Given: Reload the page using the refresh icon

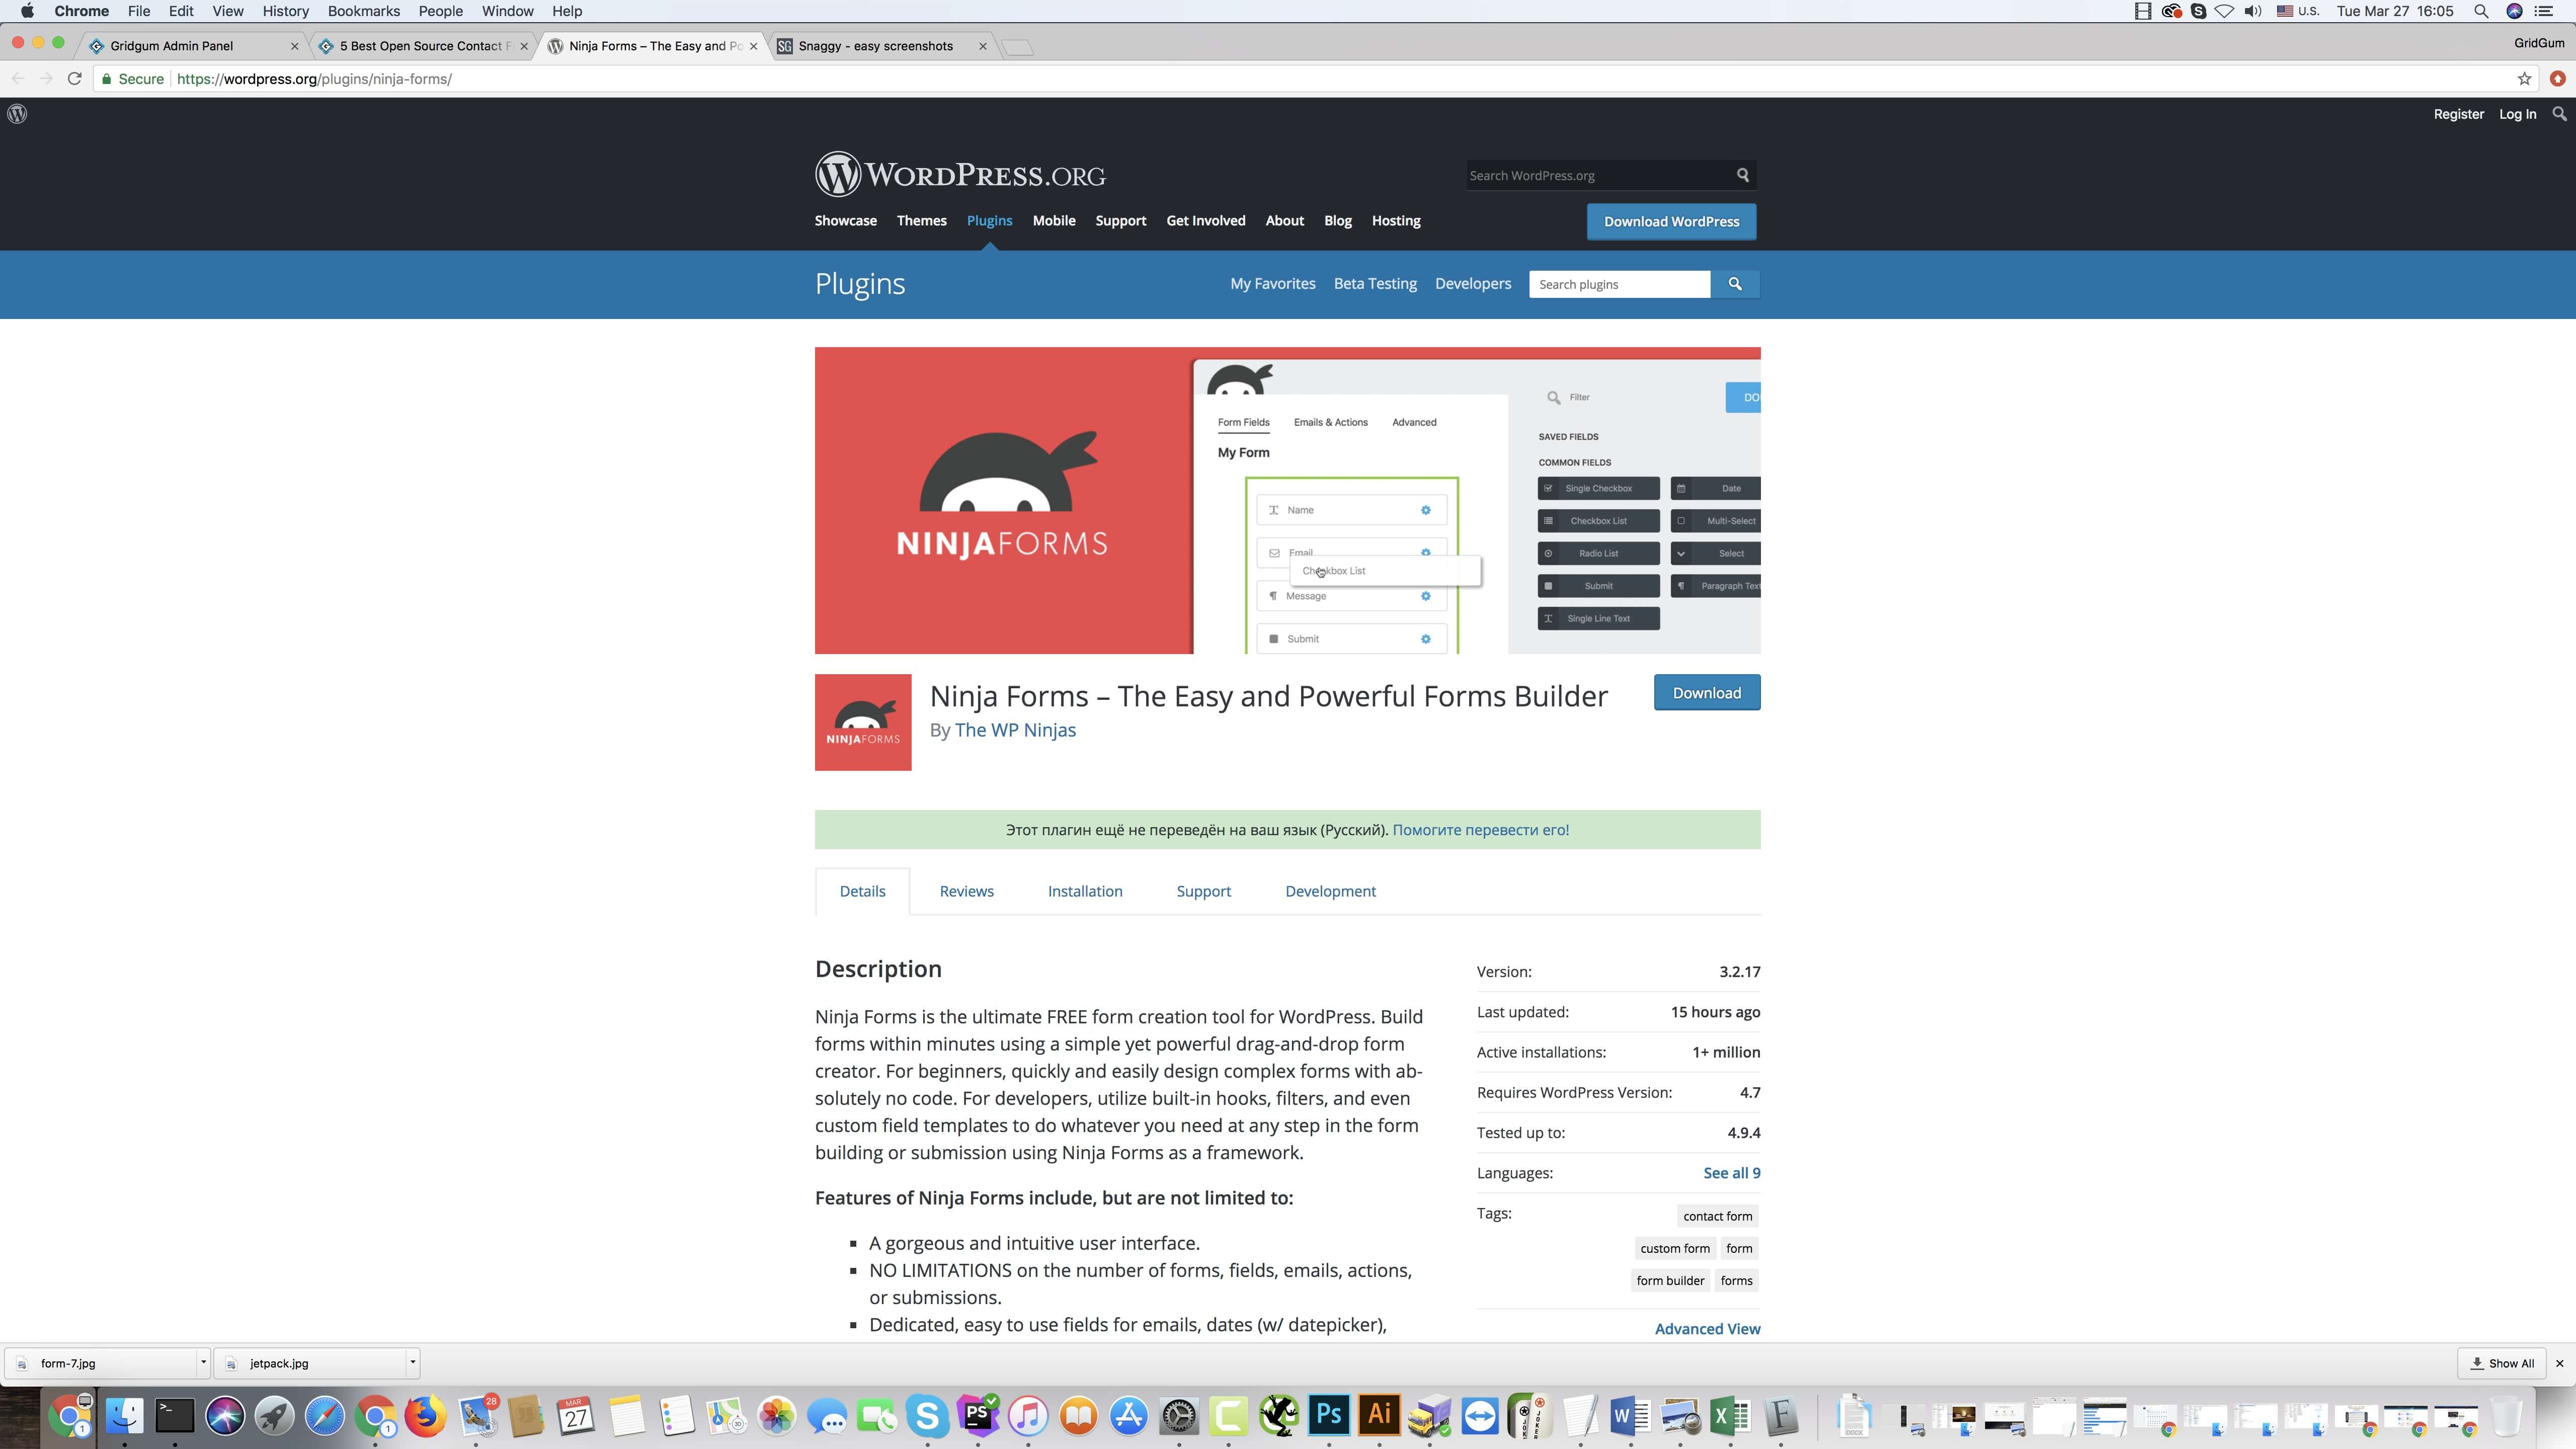Looking at the screenshot, I should (74, 79).
